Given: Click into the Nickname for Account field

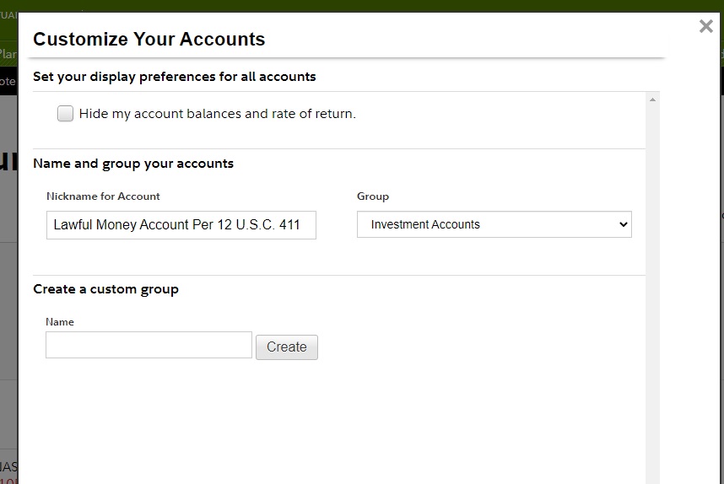Looking at the screenshot, I should (x=181, y=225).
